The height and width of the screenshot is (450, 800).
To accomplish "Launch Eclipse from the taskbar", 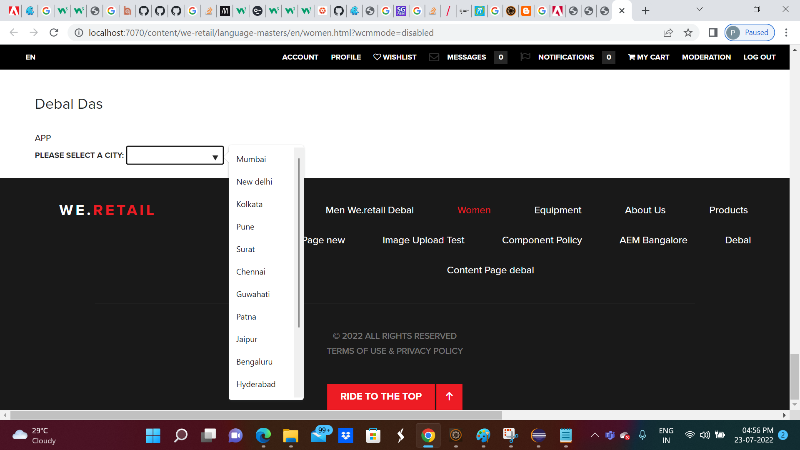I will click(x=538, y=436).
